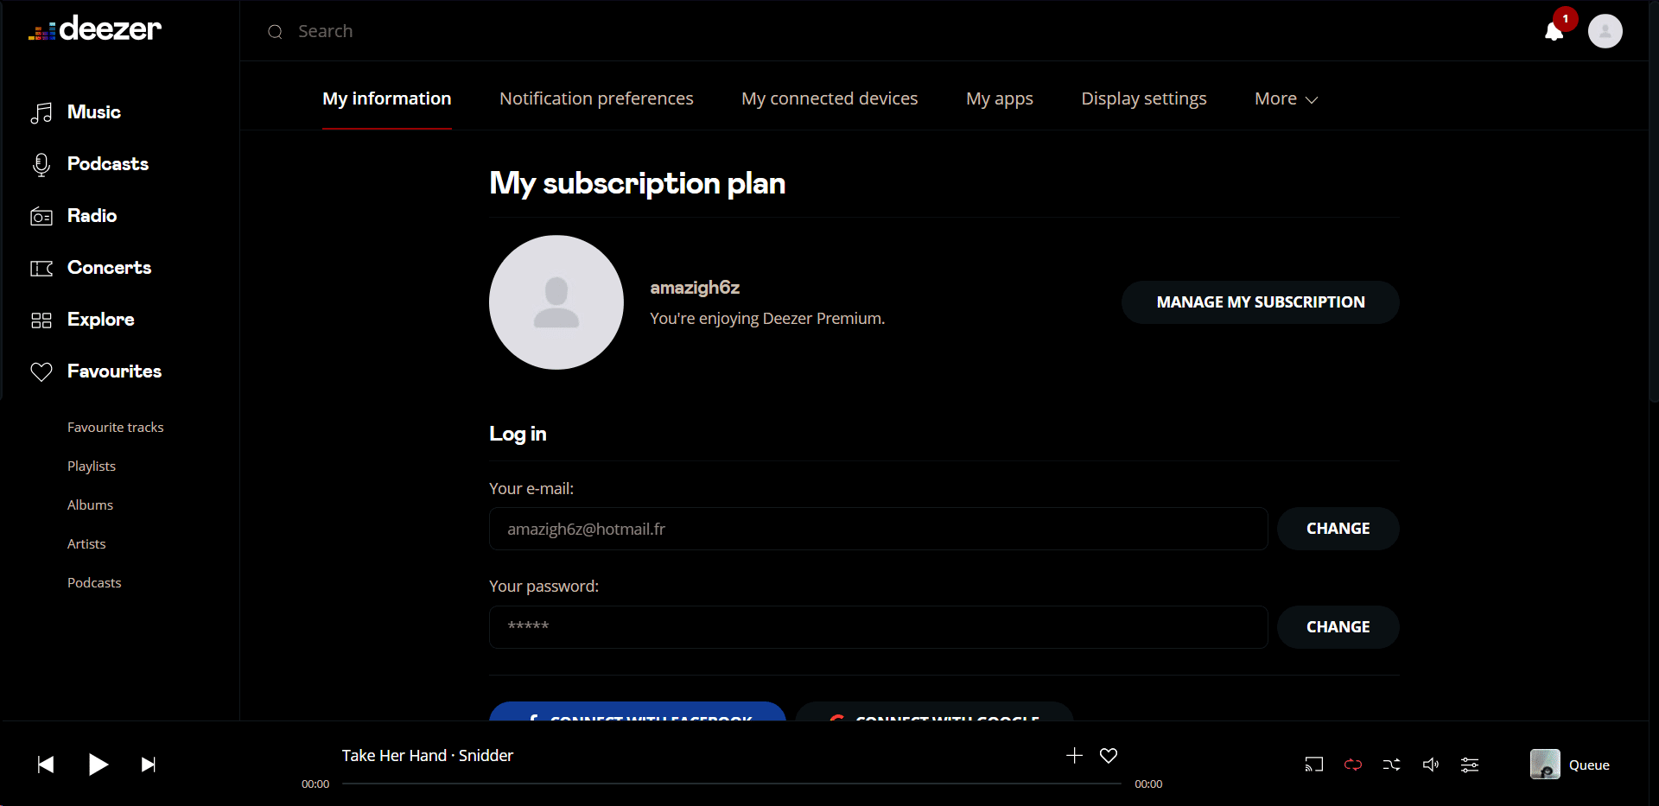Click the track progress bar
1659x806 pixels.
tap(732, 784)
